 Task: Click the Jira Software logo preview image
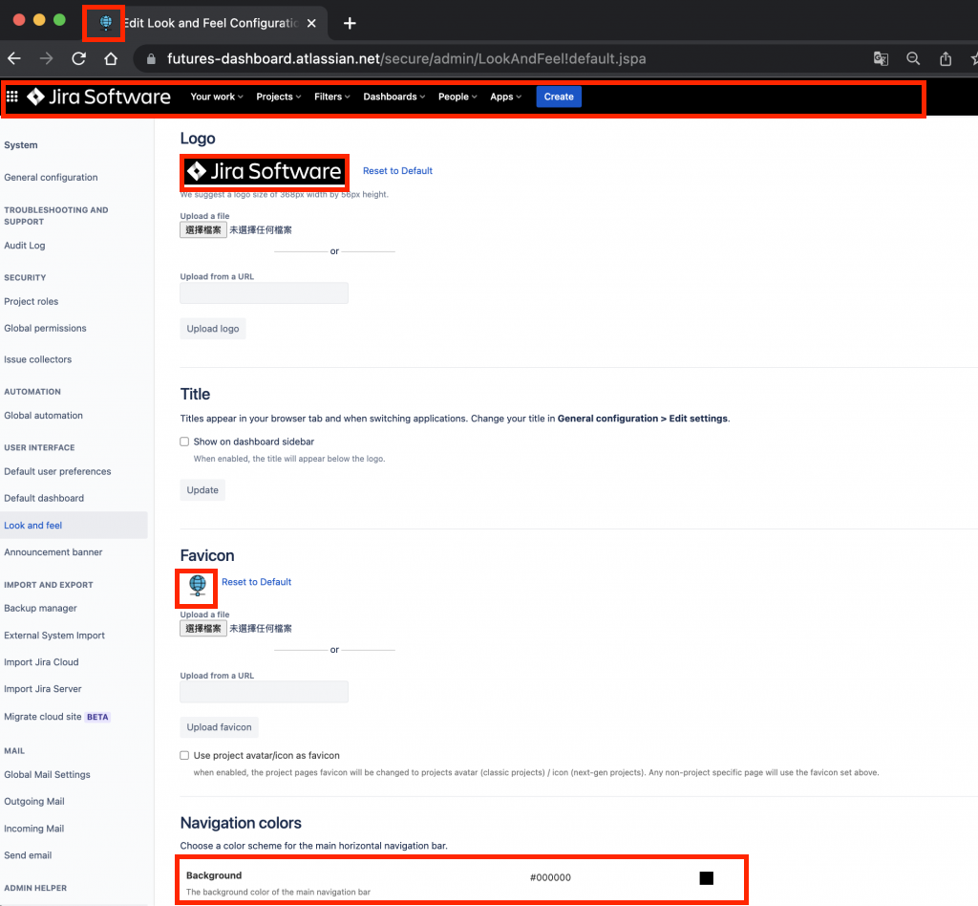coord(265,171)
